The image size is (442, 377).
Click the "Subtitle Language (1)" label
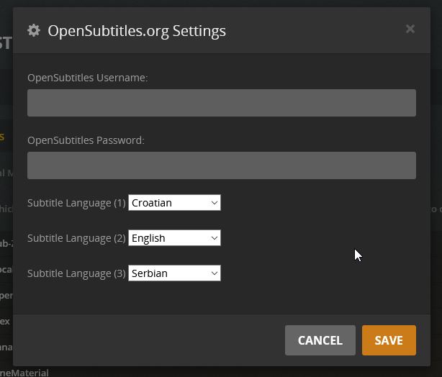click(x=76, y=203)
